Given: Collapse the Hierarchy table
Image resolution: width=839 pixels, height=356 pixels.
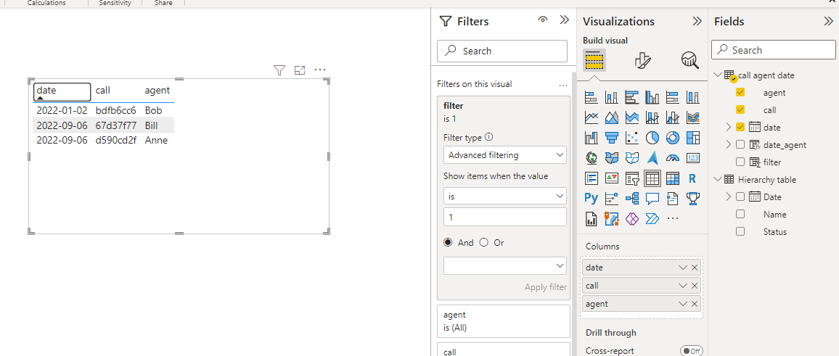Looking at the screenshot, I should (718, 179).
